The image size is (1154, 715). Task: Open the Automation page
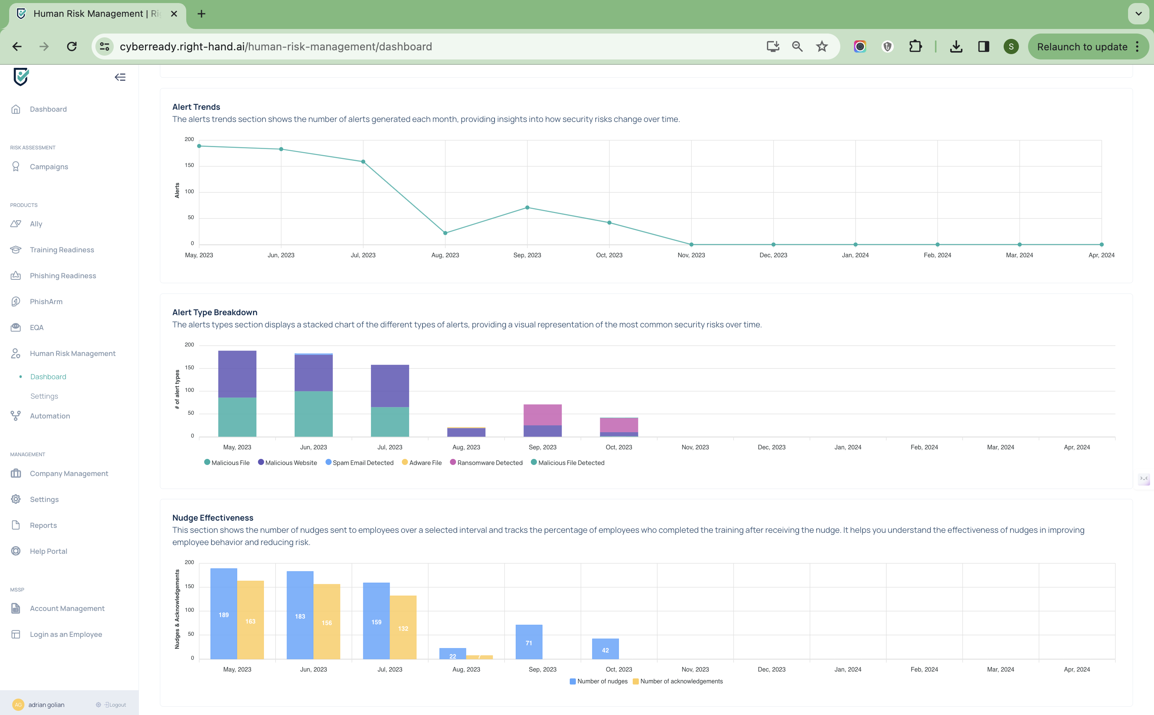[50, 416]
